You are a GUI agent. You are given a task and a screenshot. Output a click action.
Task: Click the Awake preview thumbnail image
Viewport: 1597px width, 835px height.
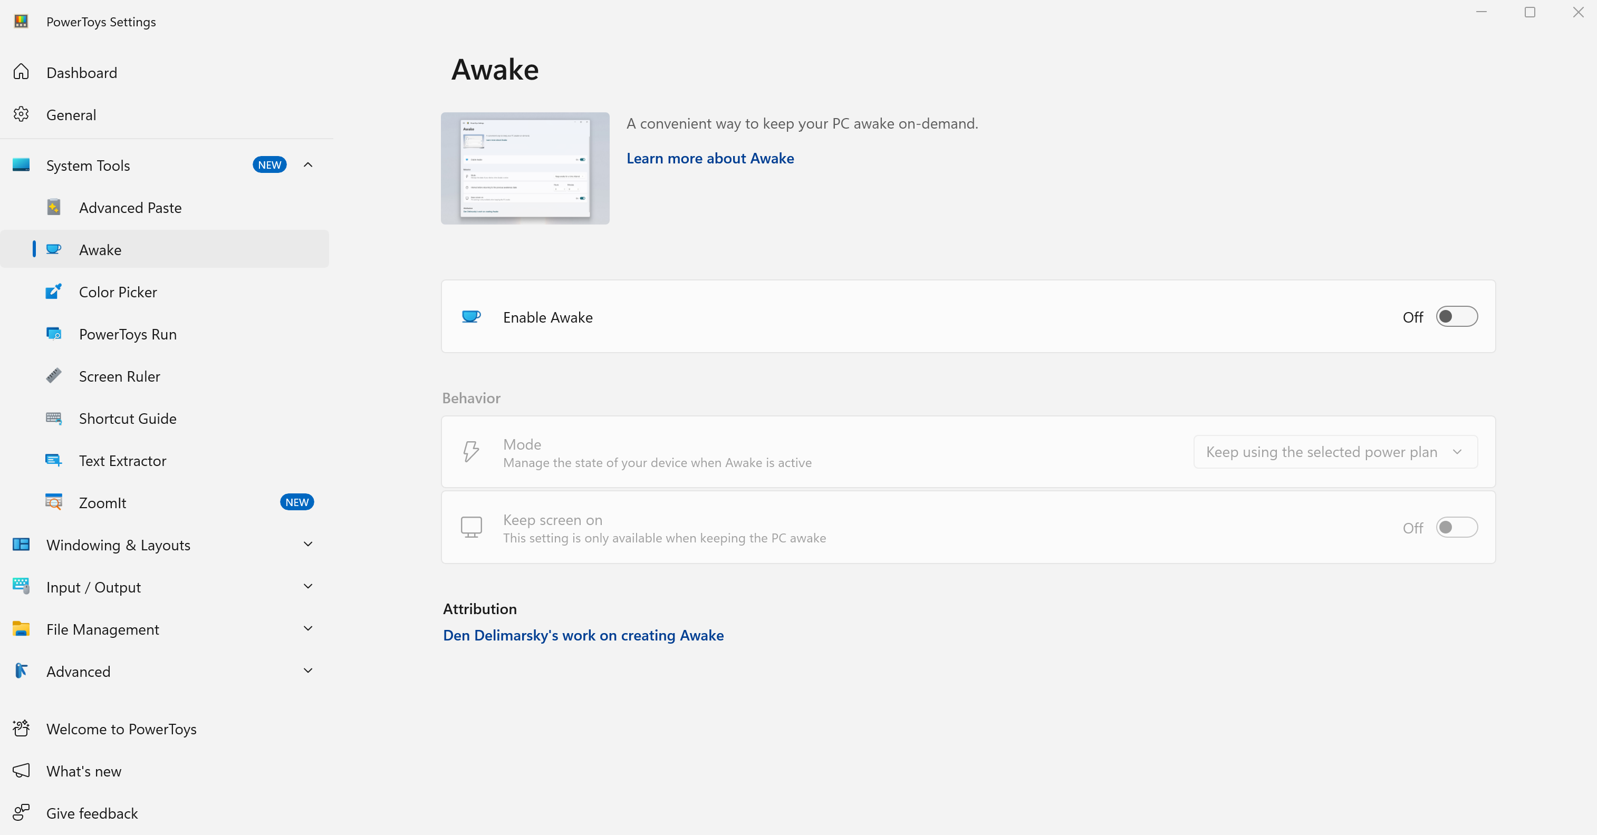(x=524, y=168)
